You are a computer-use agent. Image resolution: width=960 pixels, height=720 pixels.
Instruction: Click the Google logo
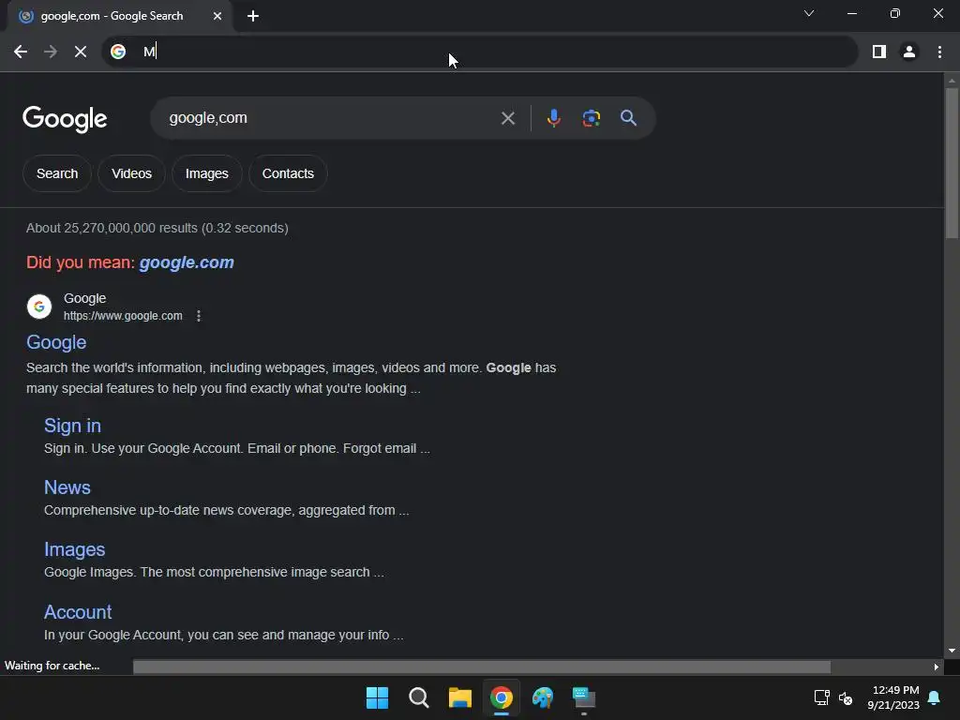point(65,119)
